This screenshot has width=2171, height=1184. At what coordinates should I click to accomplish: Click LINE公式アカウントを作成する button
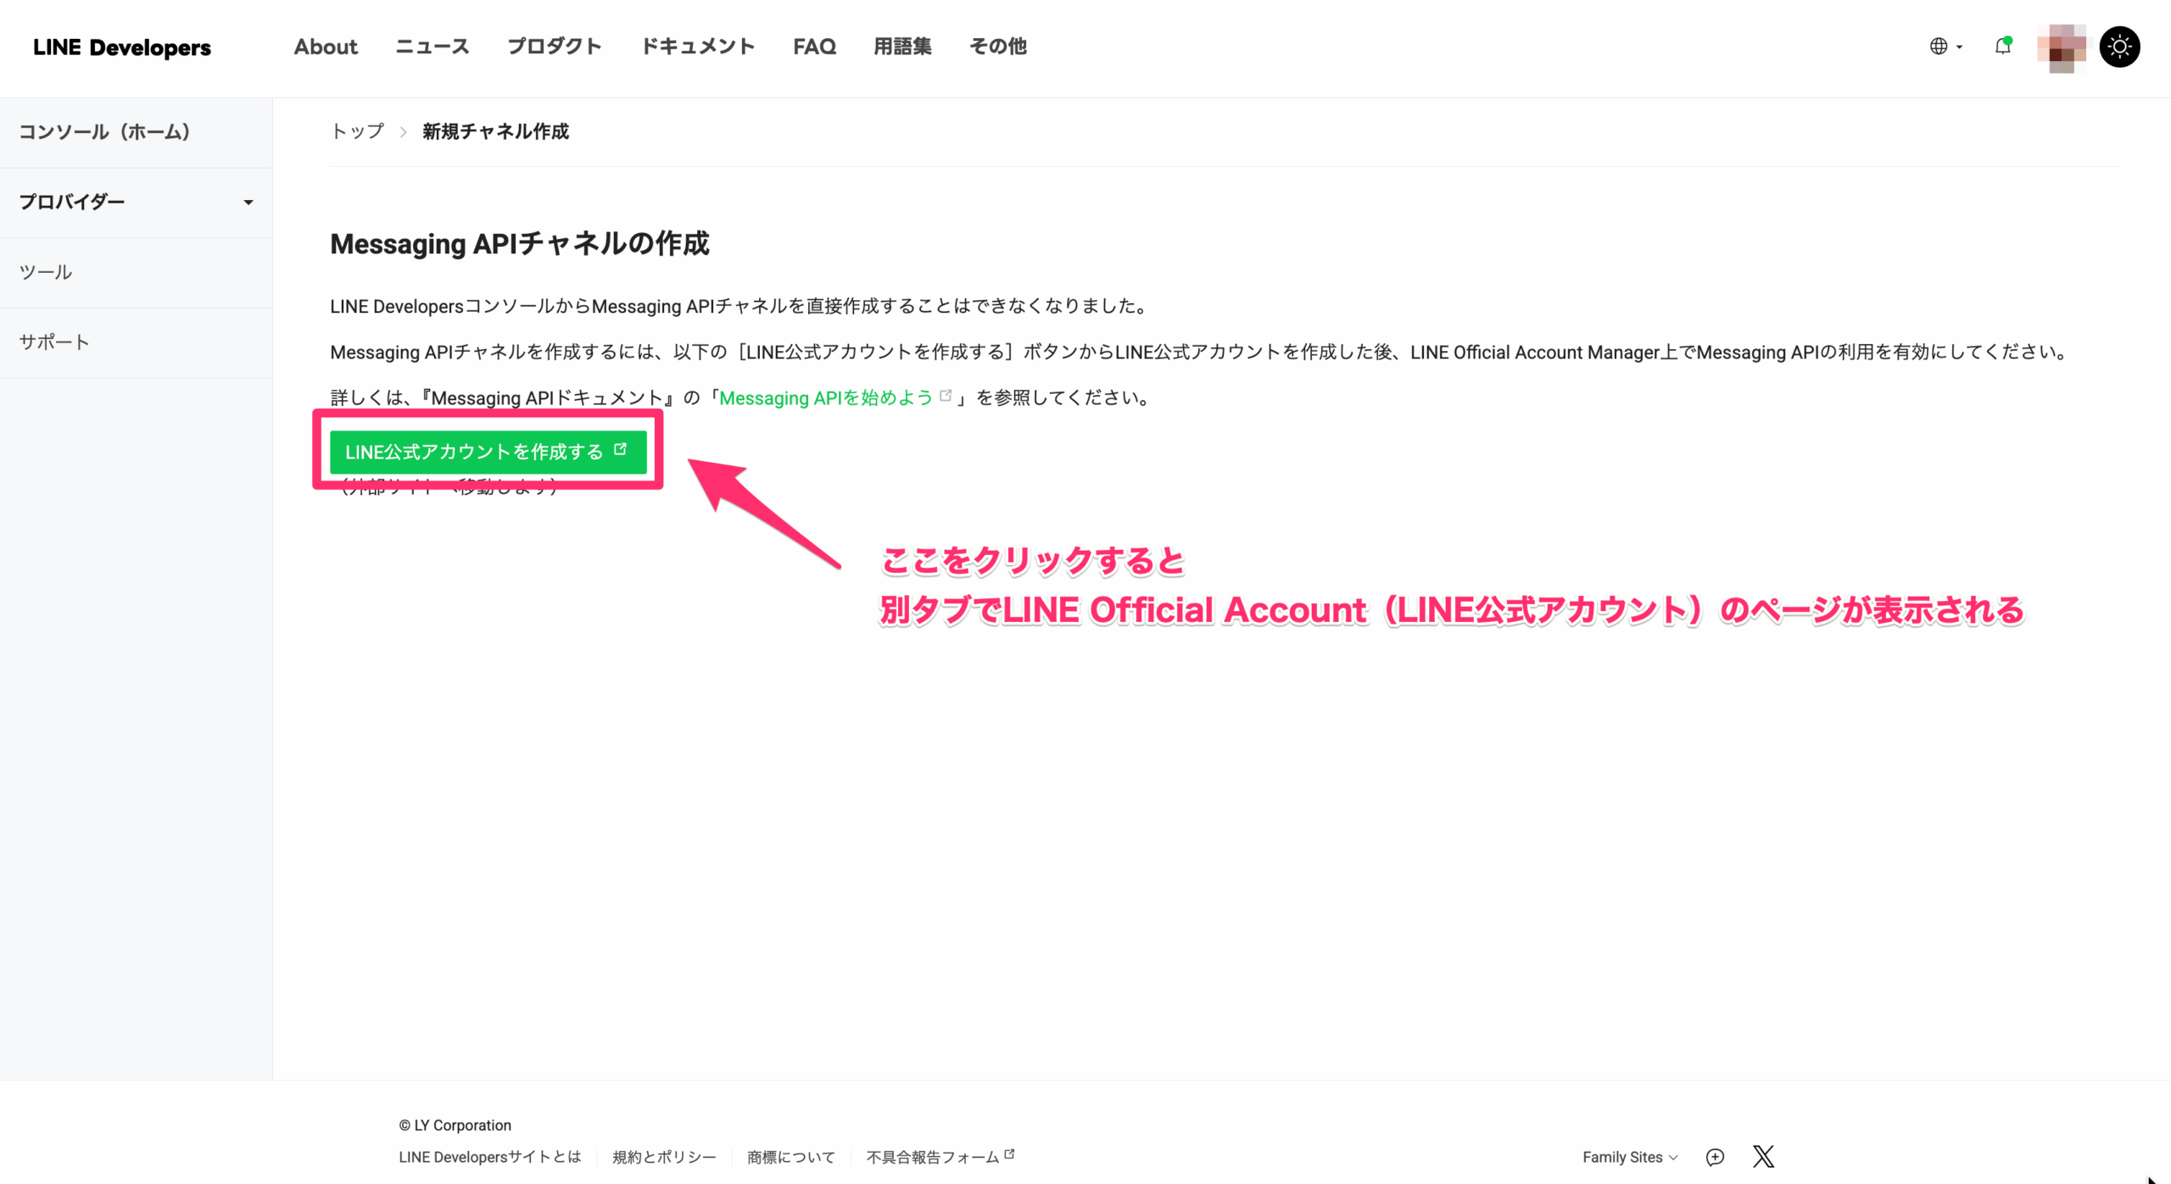click(x=488, y=452)
